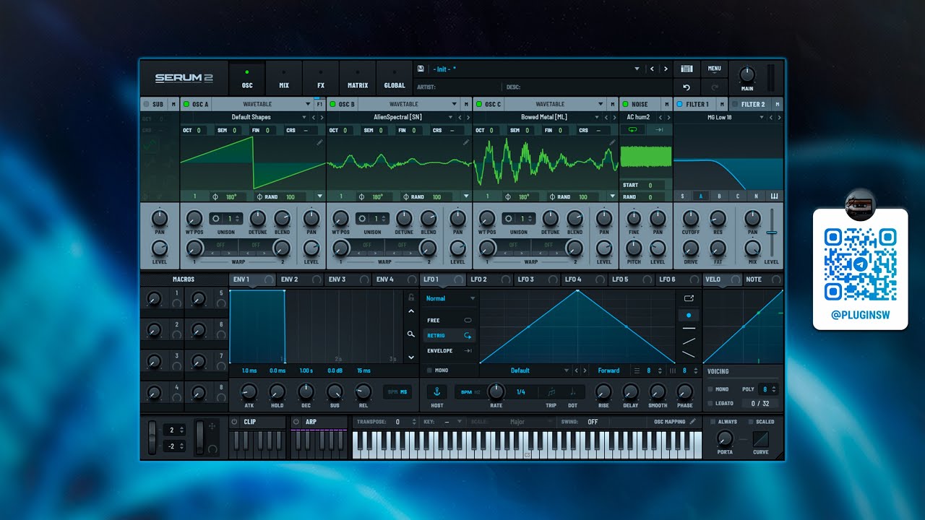Open the MENU button
Image resolution: width=925 pixels, height=520 pixels.
pos(714,69)
